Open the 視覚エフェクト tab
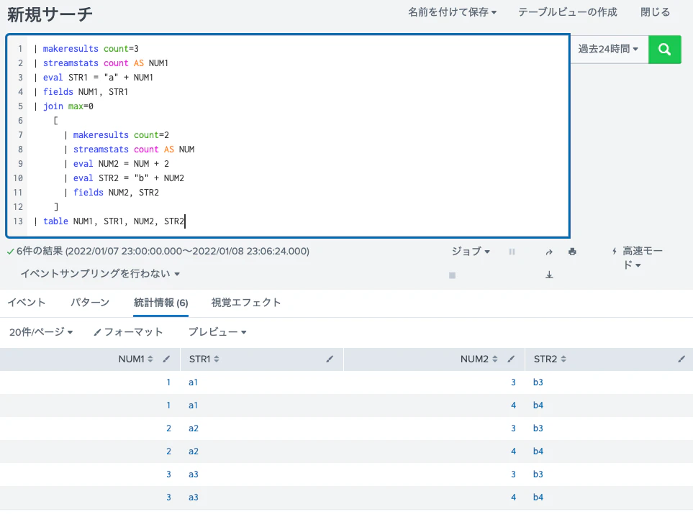Image resolution: width=693 pixels, height=514 pixels. tap(246, 303)
